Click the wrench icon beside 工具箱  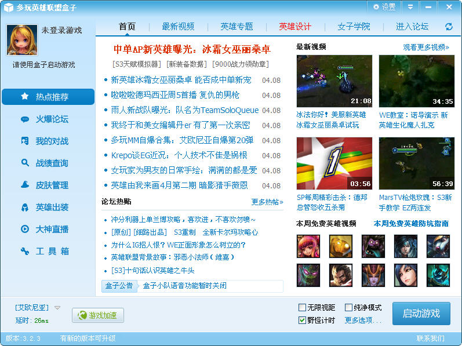point(25,251)
